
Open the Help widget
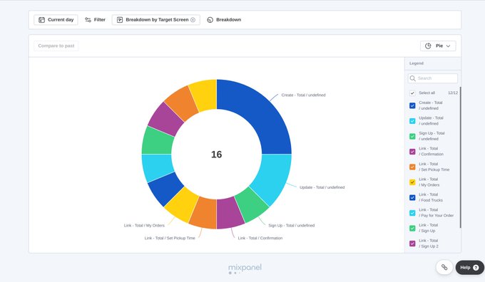coord(469,268)
